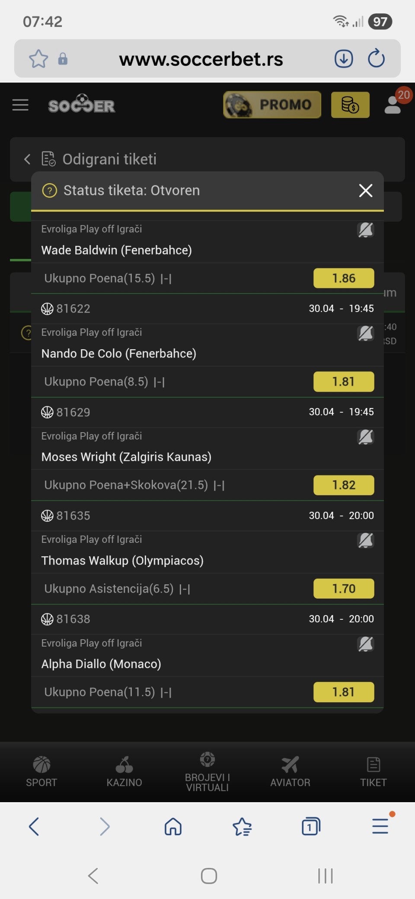Viewport: 415px width, 899px height.
Task: Click the browser download icon
Action: [x=344, y=59]
